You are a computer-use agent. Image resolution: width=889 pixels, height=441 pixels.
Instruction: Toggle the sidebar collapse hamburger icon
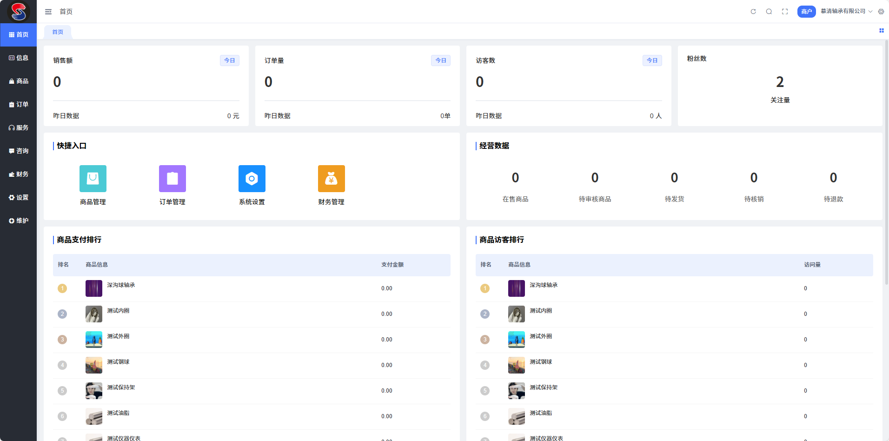[x=48, y=12]
